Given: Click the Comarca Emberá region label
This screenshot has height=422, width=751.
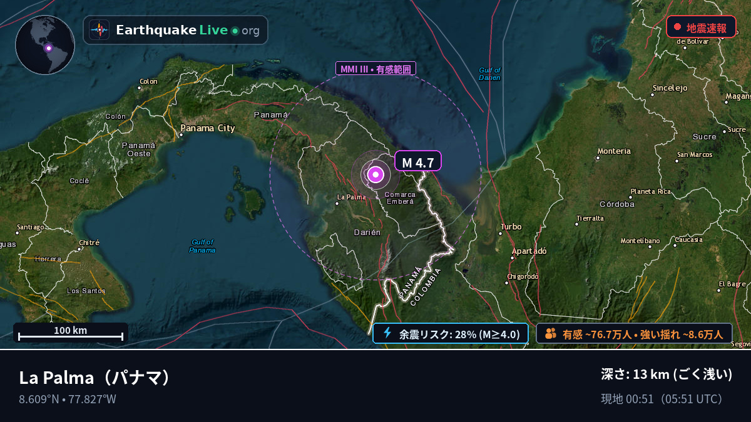Looking at the screenshot, I should (x=400, y=198).
